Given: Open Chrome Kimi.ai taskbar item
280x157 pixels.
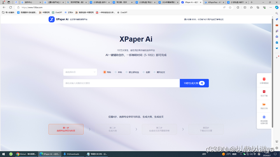Looking at the screenshot, I should [26, 154].
